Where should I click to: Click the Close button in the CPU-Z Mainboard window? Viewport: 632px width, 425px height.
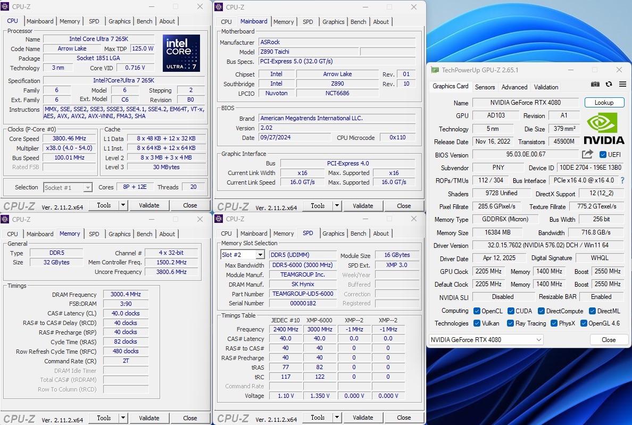(x=404, y=205)
